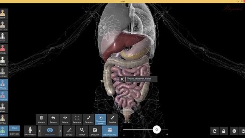Toggle the green Лимфа layer at bottom
Image resolution: width=245 pixels, height=138 pixels.
[x=4, y=131]
